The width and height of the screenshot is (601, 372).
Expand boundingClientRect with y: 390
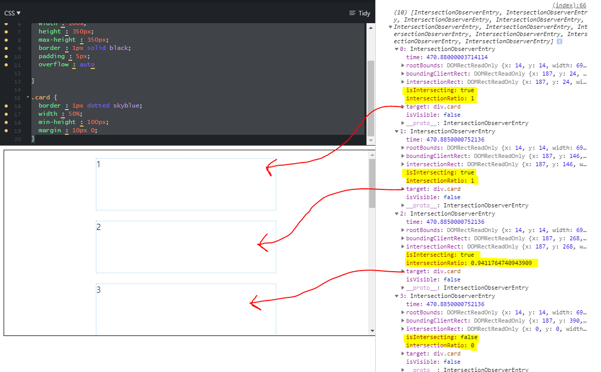tap(403, 321)
